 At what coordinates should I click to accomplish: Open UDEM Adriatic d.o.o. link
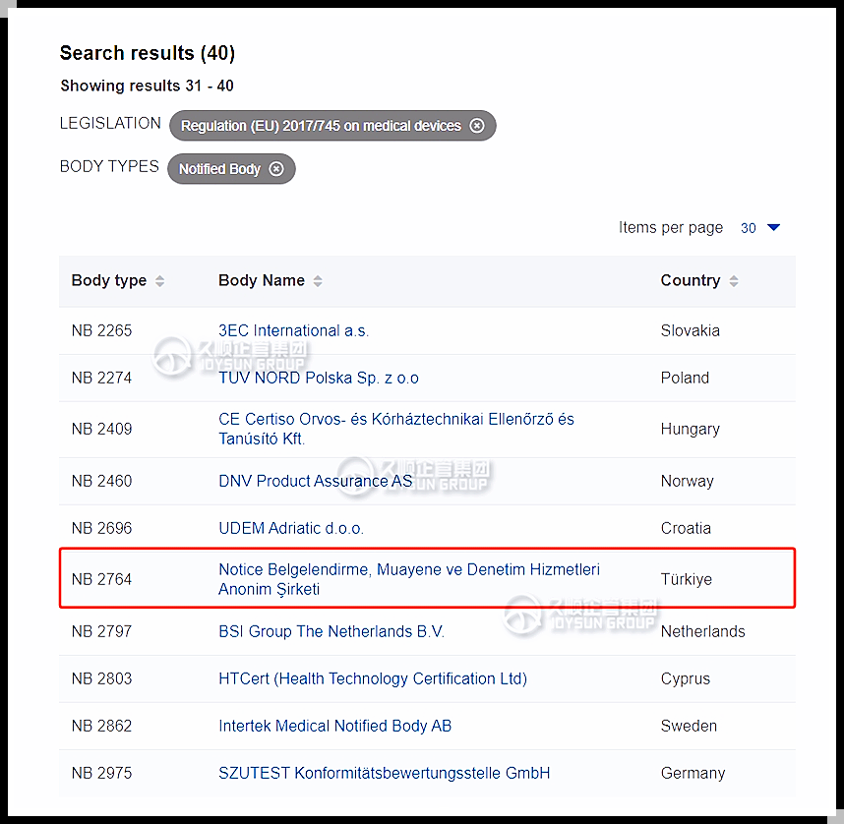pyautogui.click(x=291, y=529)
